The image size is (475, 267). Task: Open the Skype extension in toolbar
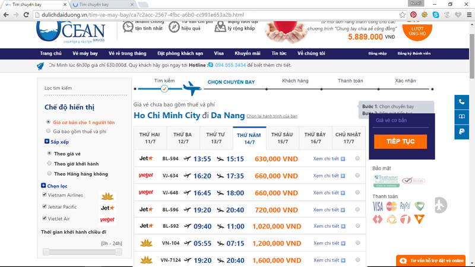click(x=436, y=14)
